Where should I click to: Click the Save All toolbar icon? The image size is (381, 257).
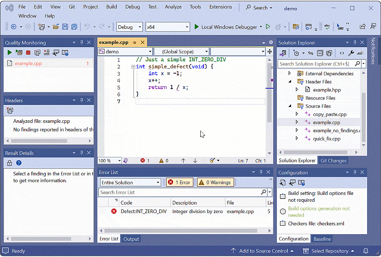74,27
